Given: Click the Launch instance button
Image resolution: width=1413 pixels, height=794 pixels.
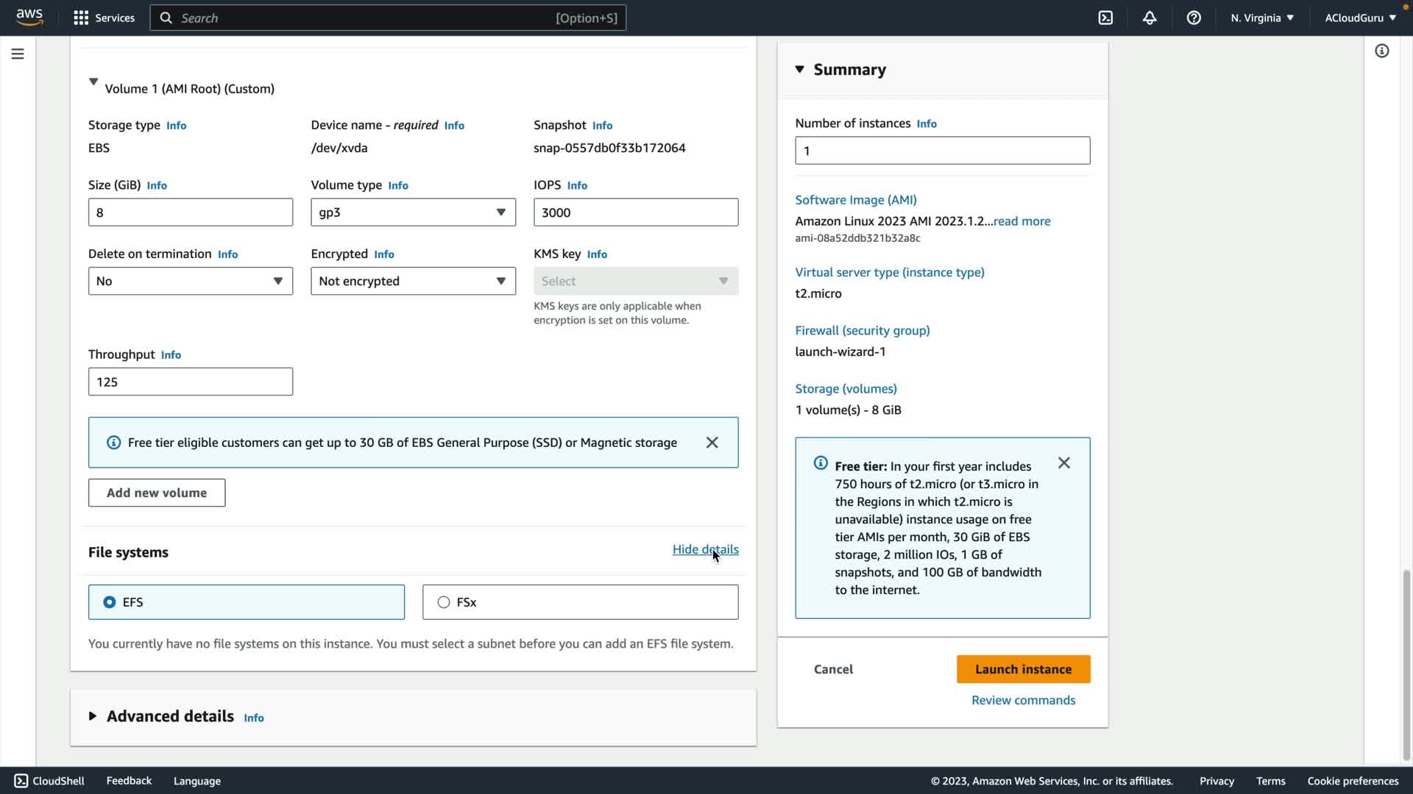Looking at the screenshot, I should coord(1023,669).
